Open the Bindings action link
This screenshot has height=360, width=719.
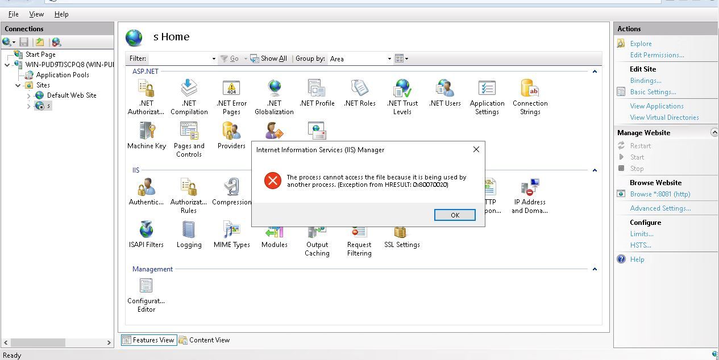(x=645, y=81)
